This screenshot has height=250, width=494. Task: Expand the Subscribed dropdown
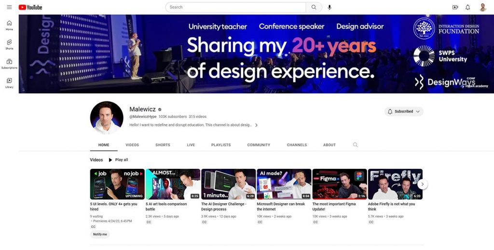pos(404,111)
